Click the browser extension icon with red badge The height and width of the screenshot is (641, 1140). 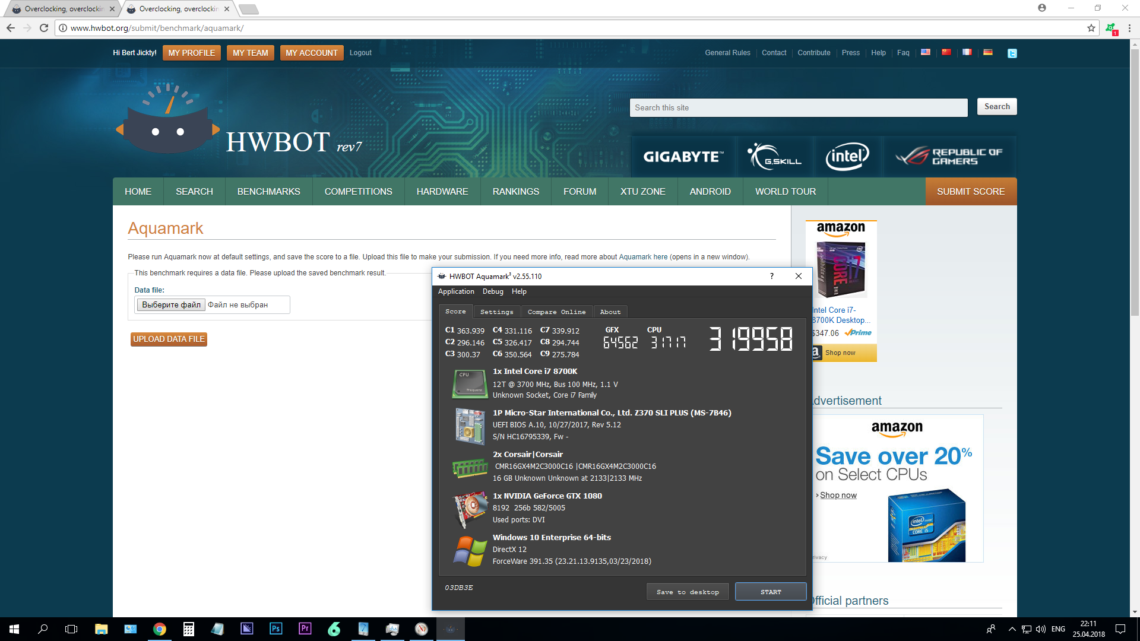[x=1111, y=28]
